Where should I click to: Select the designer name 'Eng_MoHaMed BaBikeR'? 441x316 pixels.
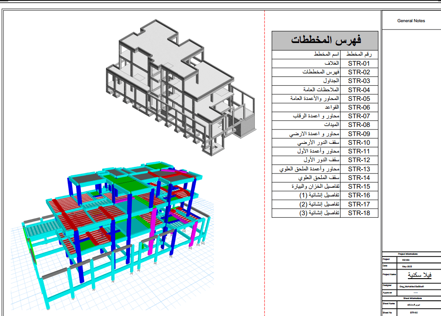[411, 286]
